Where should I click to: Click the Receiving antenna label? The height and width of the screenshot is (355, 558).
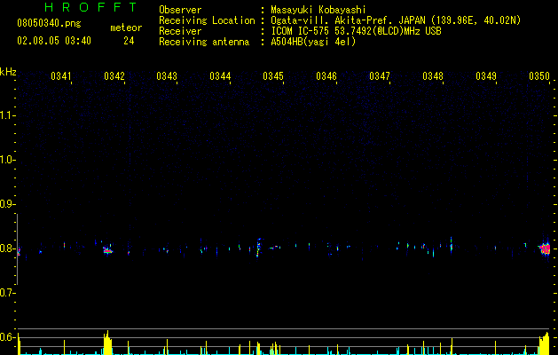pyautogui.click(x=204, y=42)
